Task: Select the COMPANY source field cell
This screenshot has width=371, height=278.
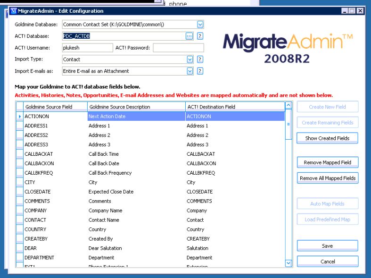Action: [x=55, y=211]
